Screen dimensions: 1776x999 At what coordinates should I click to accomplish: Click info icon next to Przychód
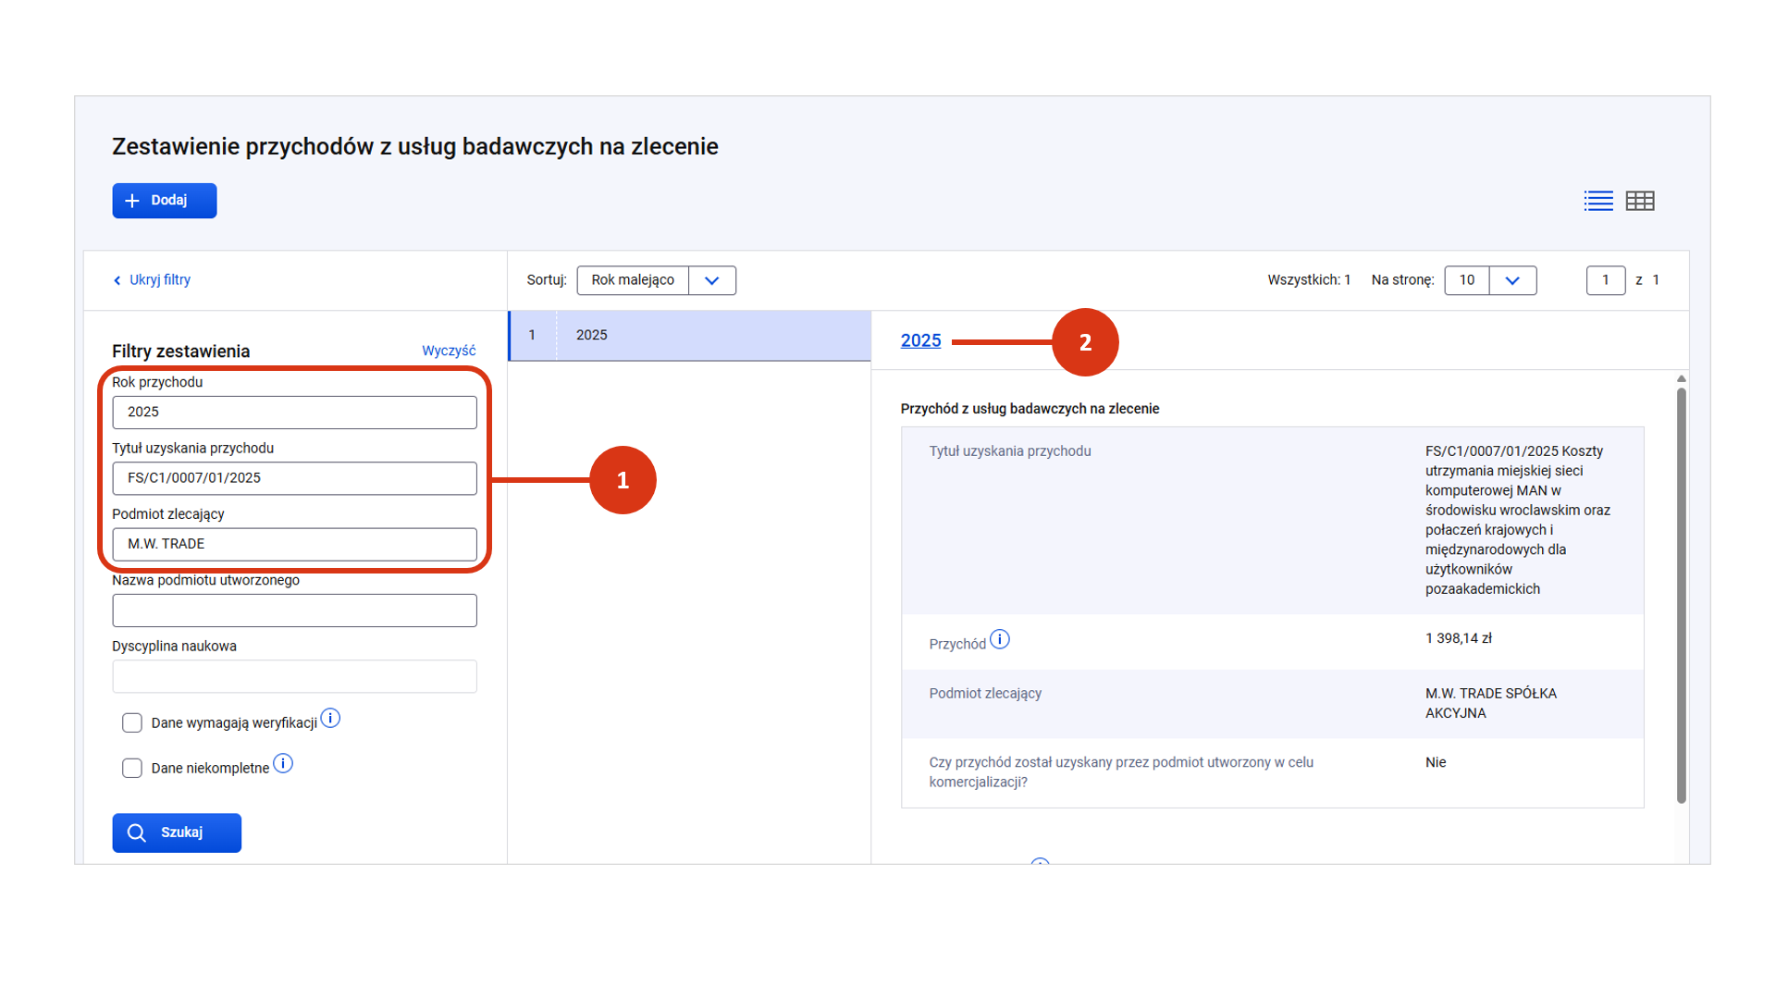click(1000, 639)
